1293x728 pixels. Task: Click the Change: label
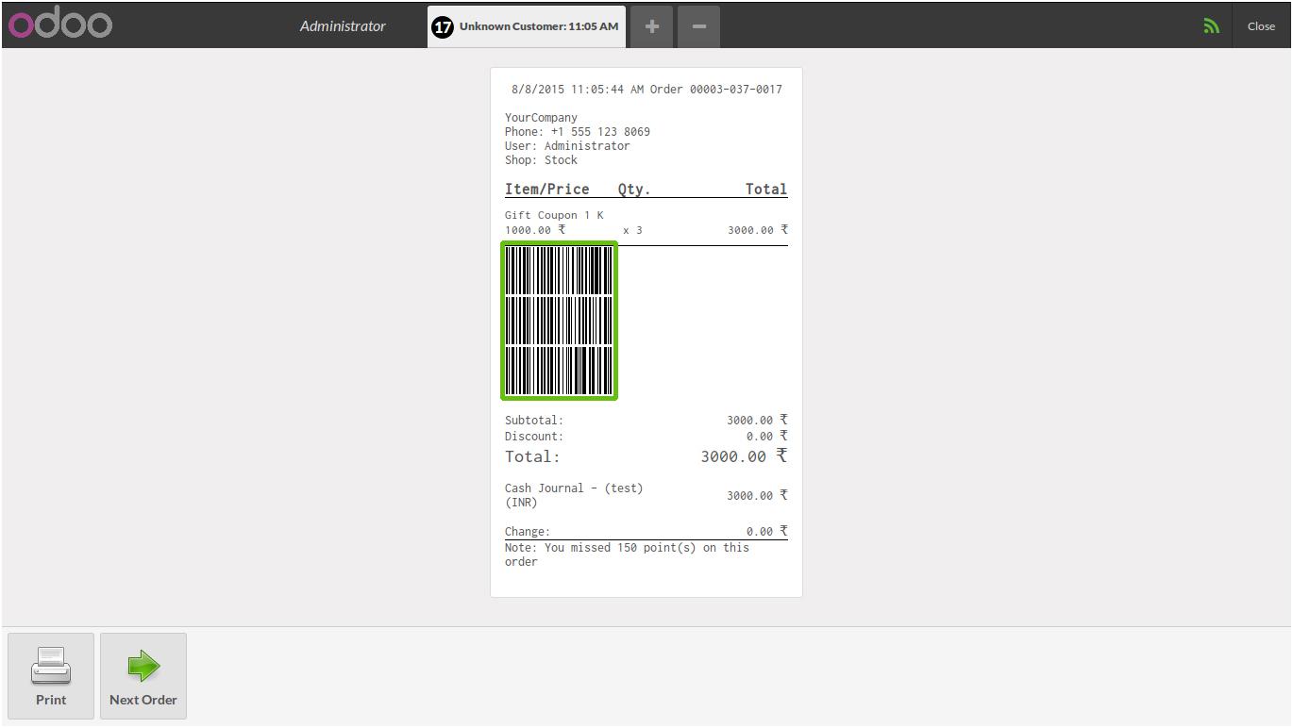click(528, 532)
